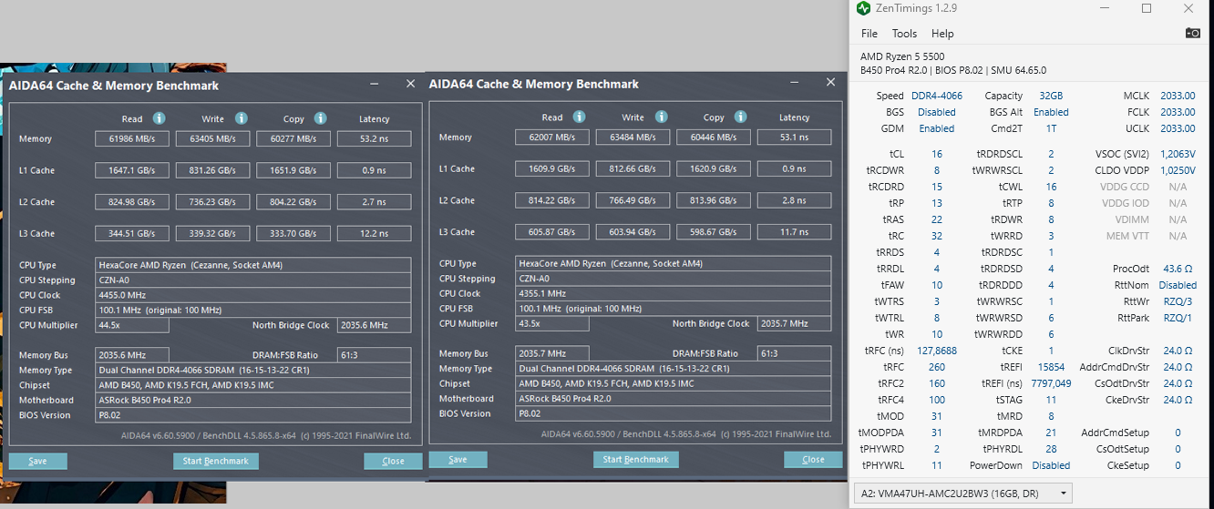Click the Read info icon in left AIDA64 window
This screenshot has height=509, width=1214.
point(159,118)
